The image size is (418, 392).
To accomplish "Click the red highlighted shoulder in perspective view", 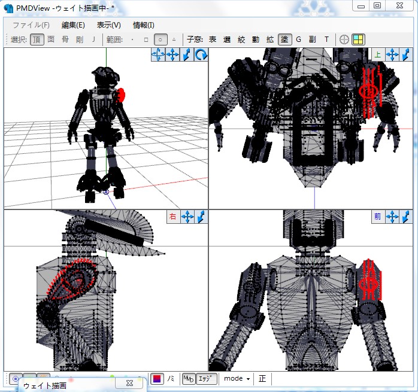I will pyautogui.click(x=121, y=95).
